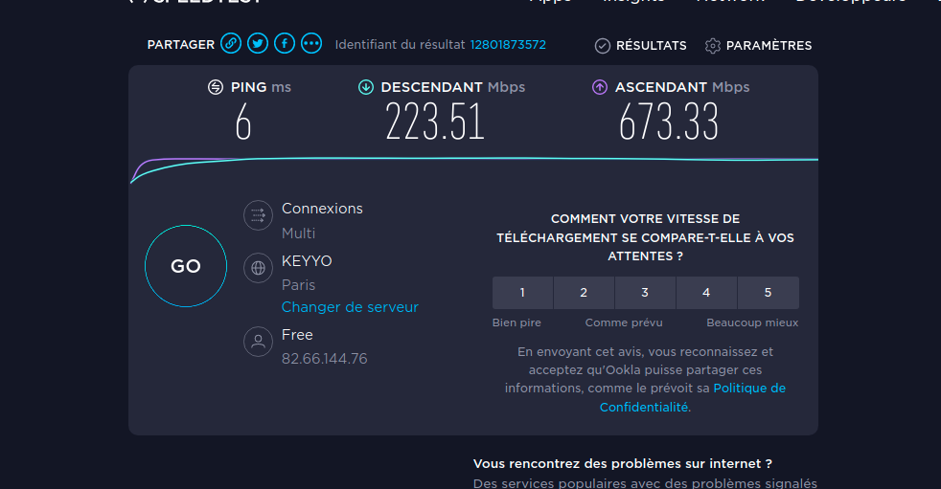This screenshot has width=941, height=489.
Task: Click the DESCENDANT download arrow icon
Action: (x=365, y=87)
